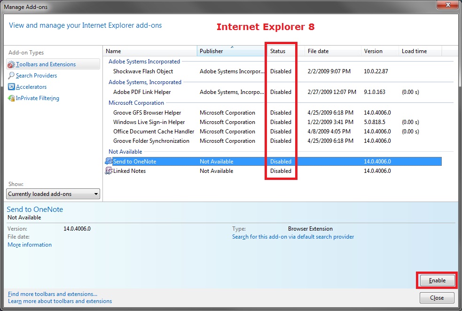The width and height of the screenshot is (462, 311).
Task: Open Learn more about toolbars and extensions
Action: [x=60, y=301]
